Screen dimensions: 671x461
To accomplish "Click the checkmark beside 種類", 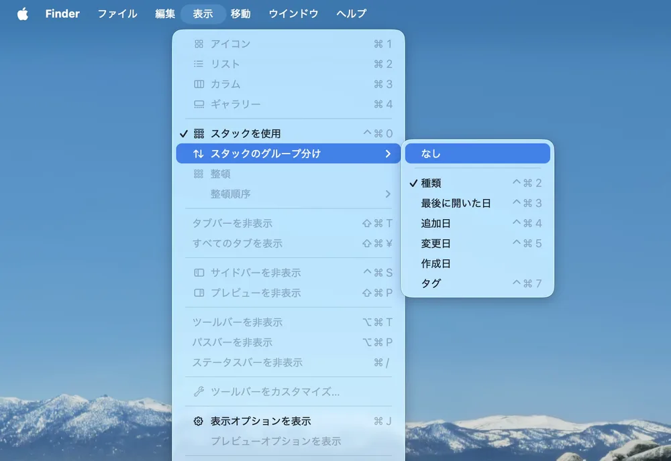I will 413,184.
